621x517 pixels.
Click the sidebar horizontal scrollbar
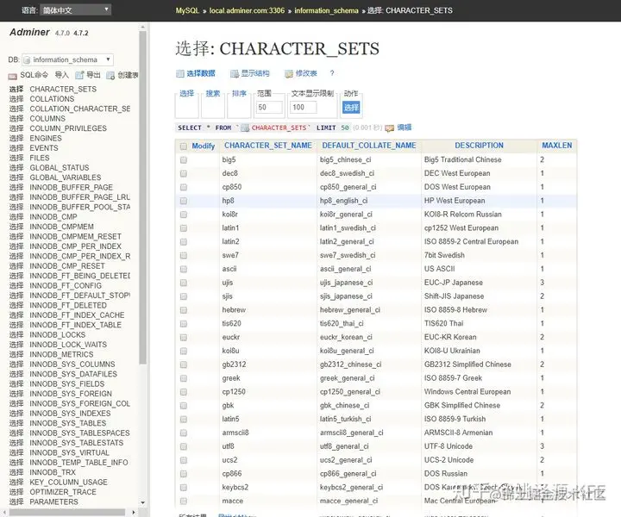[x=67, y=512]
